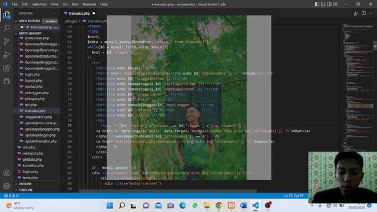Open Microsoft Word from taskbar
Screen dimensions: 377x212
(243, 206)
